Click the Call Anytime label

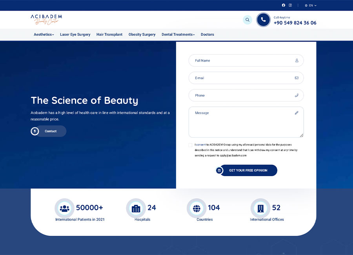pos(282,17)
